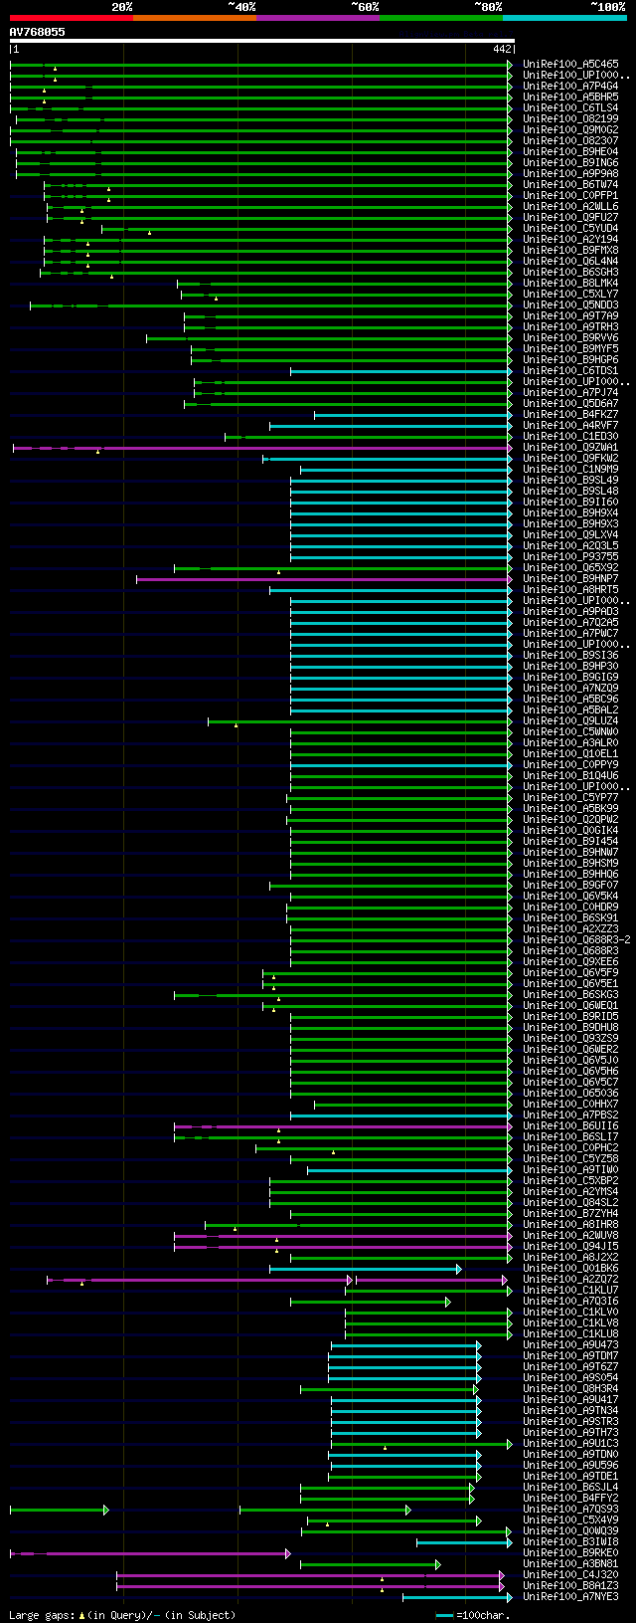Click hit label UniRef100_C1KLU7
The image size is (636, 1623).
click(x=570, y=1291)
